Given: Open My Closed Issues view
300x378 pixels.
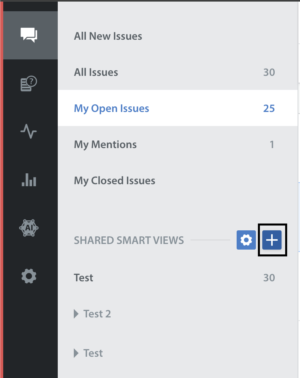Looking at the screenshot, I should click(114, 181).
